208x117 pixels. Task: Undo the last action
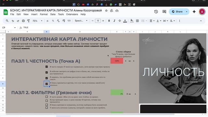(13, 21)
